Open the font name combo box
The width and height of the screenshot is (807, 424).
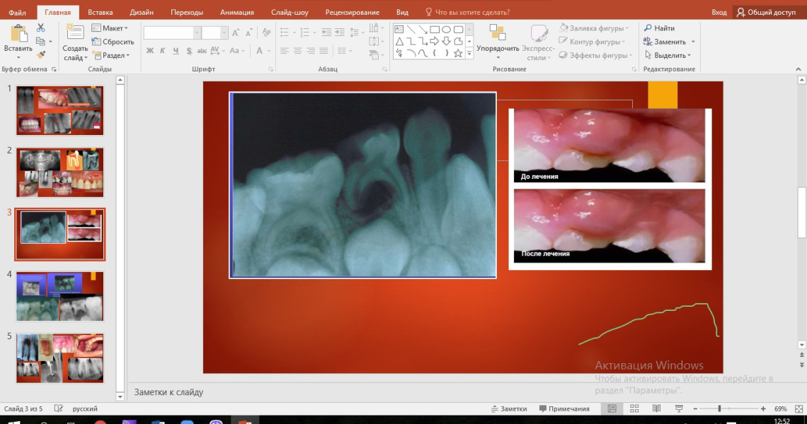[172, 33]
